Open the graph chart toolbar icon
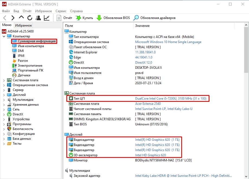249x179 pixels. click(x=47, y=18)
